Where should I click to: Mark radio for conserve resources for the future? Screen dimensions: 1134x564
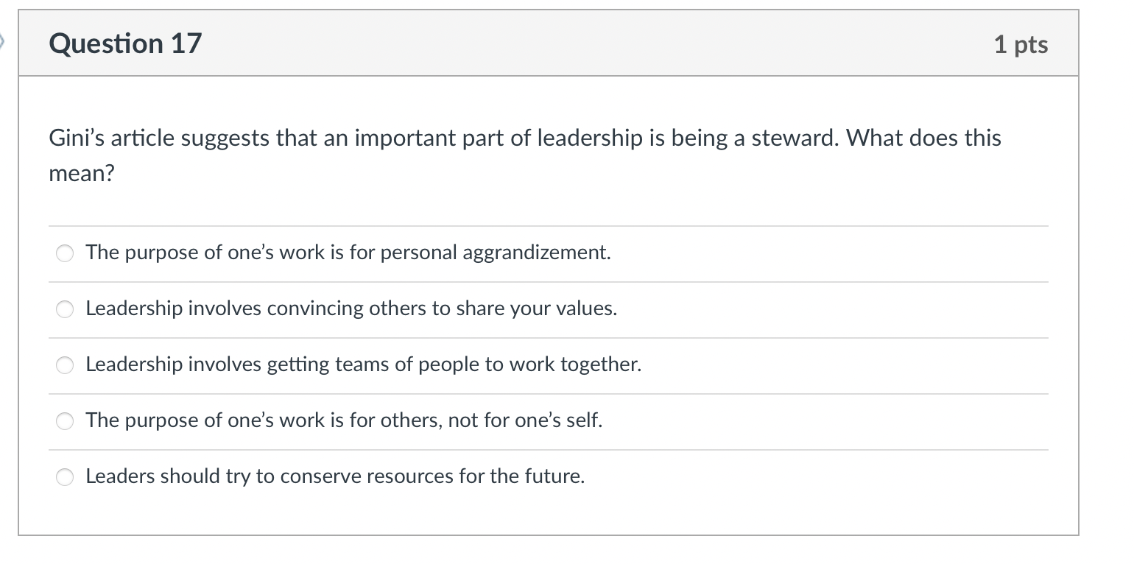tap(66, 478)
